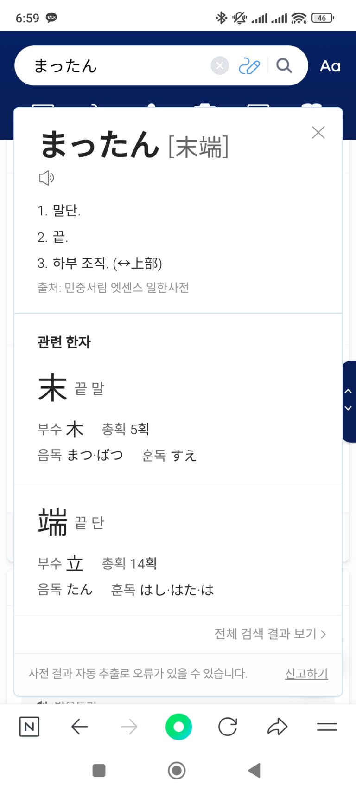Tap the up chevron on side tab
The width and height of the screenshot is (356, 792).
point(349,391)
